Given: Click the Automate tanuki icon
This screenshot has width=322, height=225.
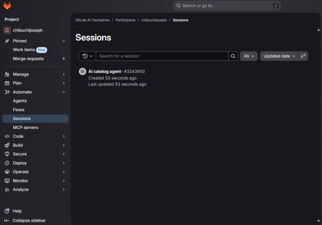Looking at the screenshot, I should point(7,92).
